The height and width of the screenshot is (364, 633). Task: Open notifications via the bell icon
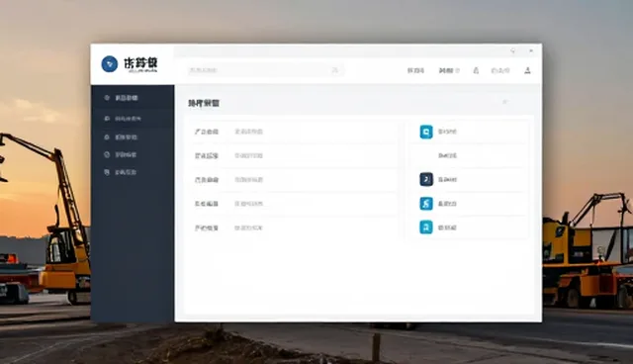[x=476, y=70]
